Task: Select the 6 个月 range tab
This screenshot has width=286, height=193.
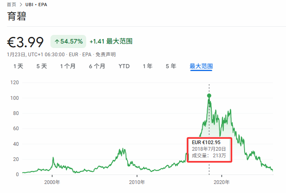Action: coord(97,66)
